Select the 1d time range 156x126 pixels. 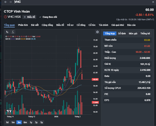tap(7, 122)
